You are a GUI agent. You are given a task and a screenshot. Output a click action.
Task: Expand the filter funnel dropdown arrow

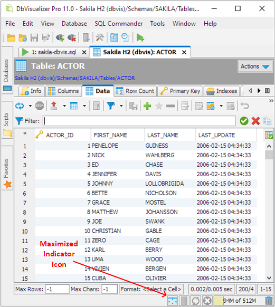tap(121, 106)
